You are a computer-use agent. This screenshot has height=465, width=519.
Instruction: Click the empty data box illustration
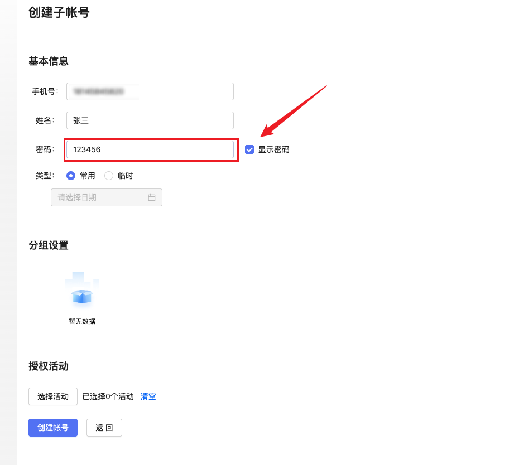(x=82, y=292)
